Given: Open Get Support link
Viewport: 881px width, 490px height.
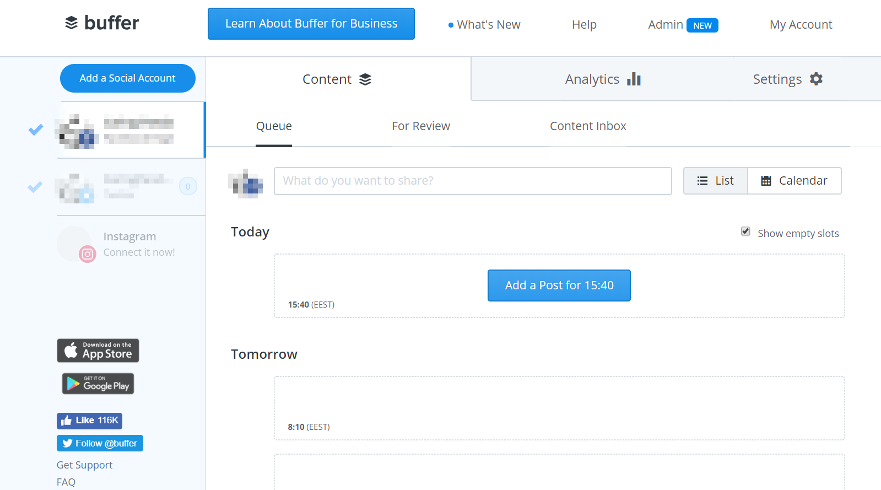Looking at the screenshot, I should tap(84, 465).
